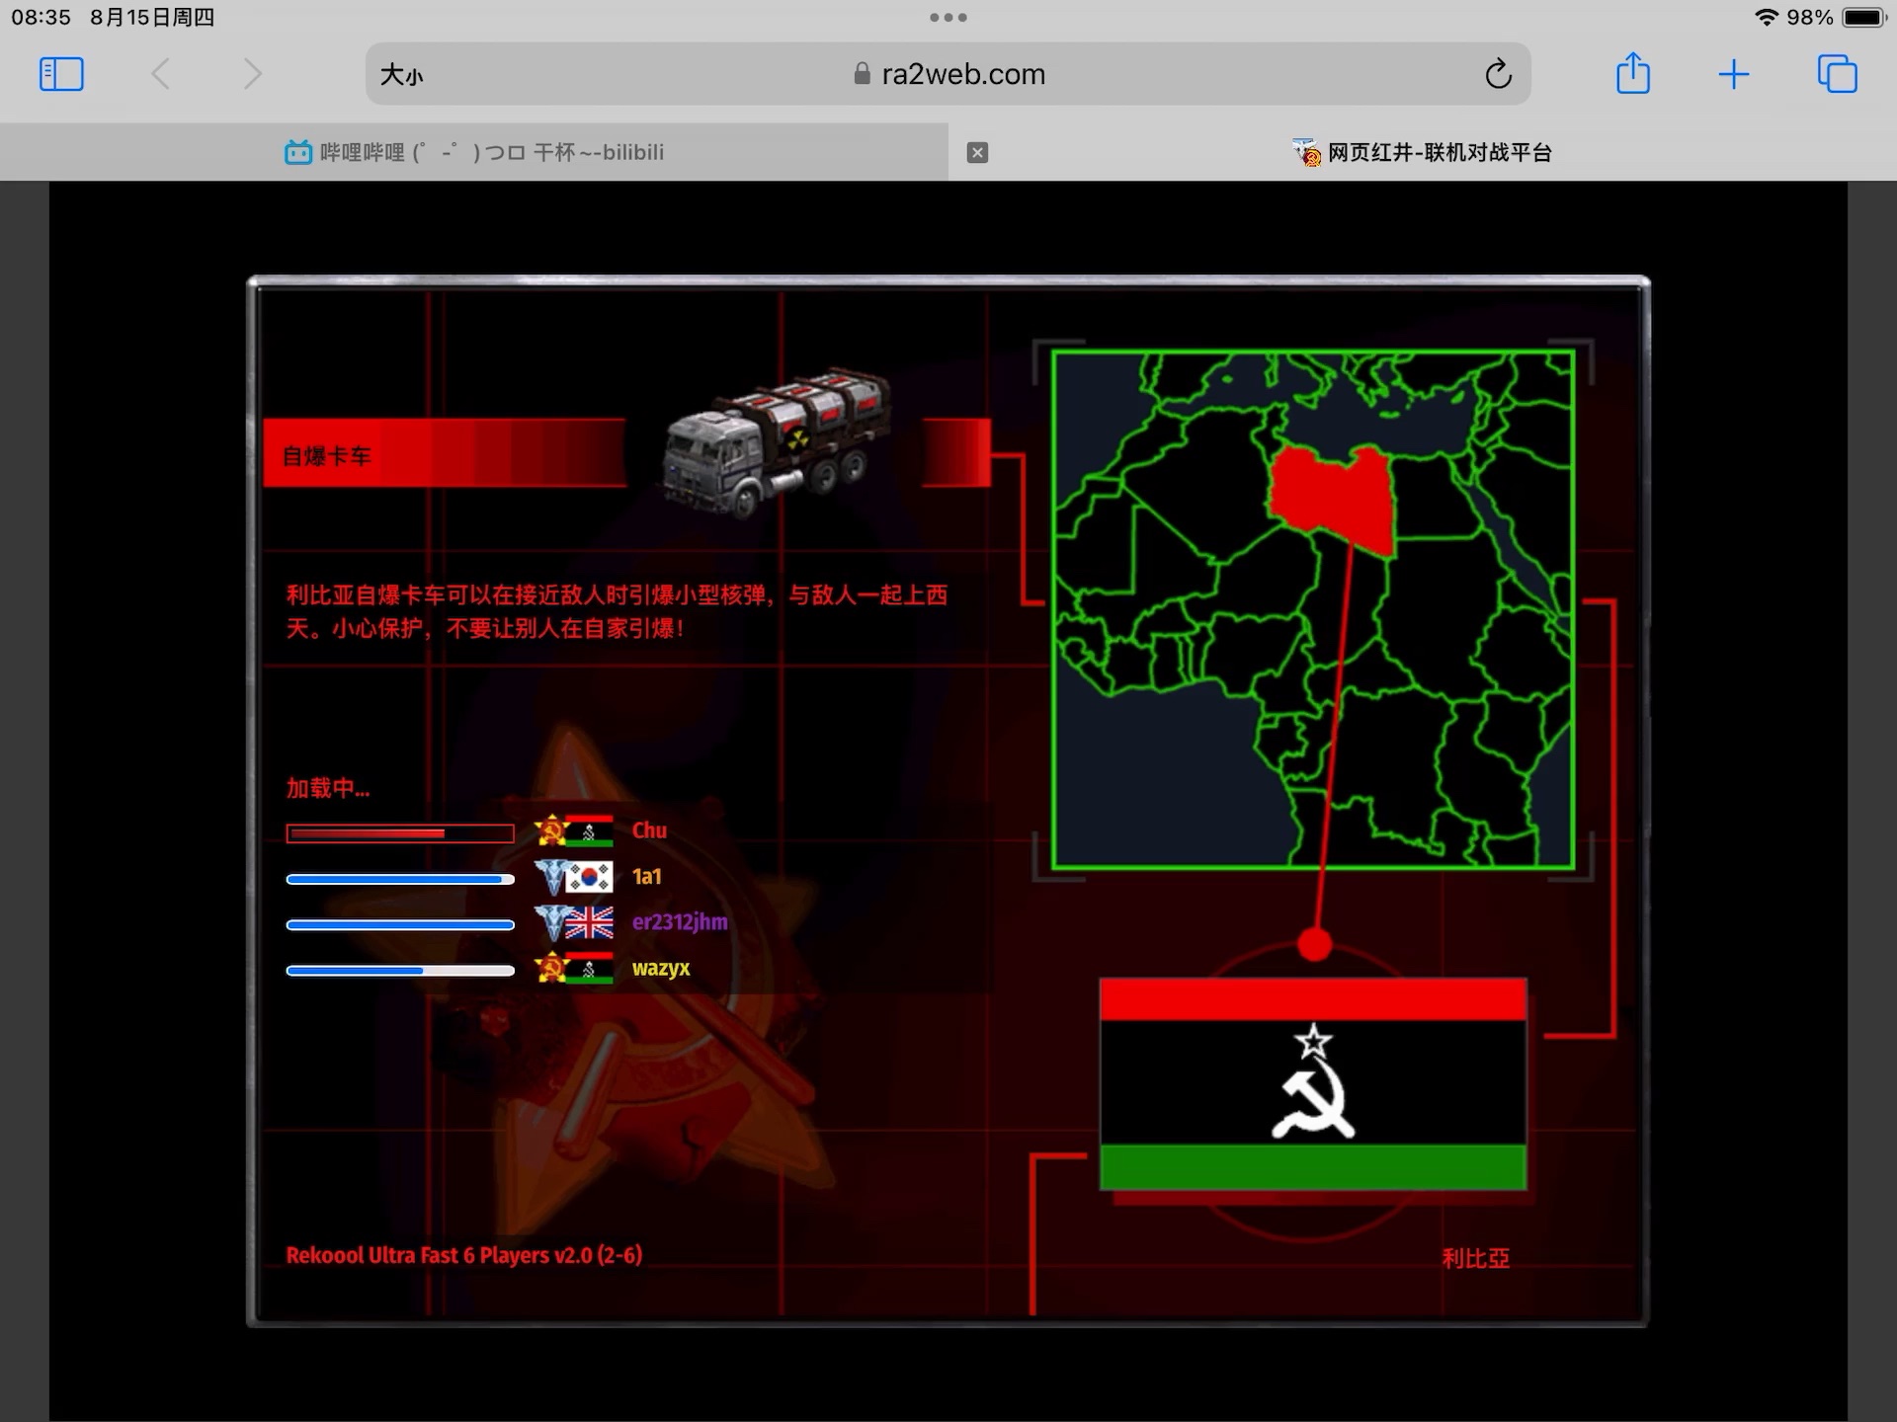This screenshot has height=1422, width=1897.
Task: Open the three-dot multitasking menu
Action: point(948,17)
